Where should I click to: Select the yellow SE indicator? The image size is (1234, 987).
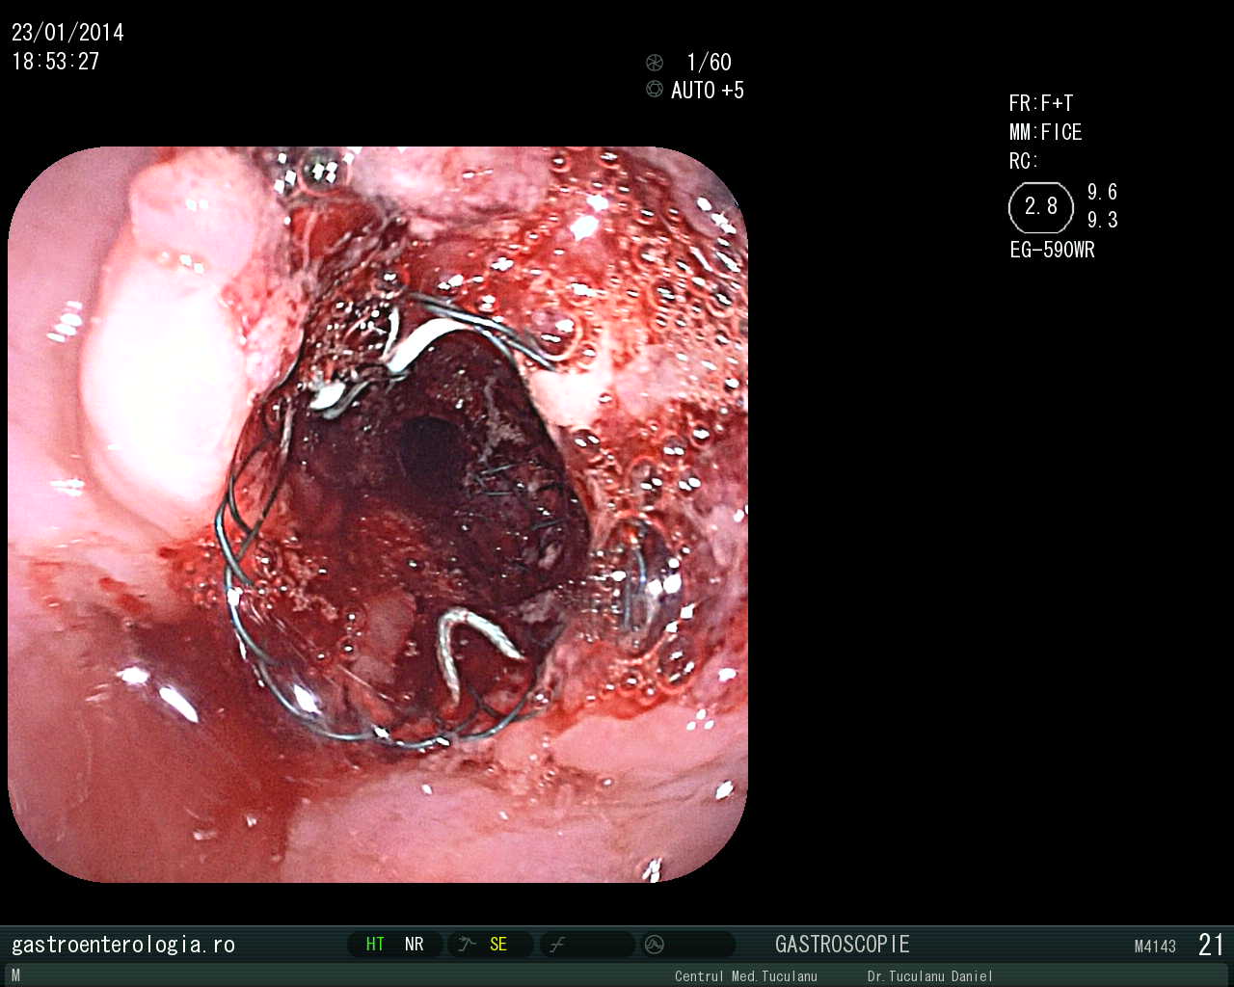[498, 945]
